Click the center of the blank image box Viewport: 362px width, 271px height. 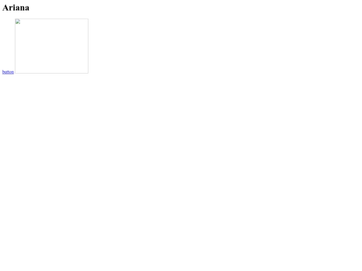click(x=52, y=46)
